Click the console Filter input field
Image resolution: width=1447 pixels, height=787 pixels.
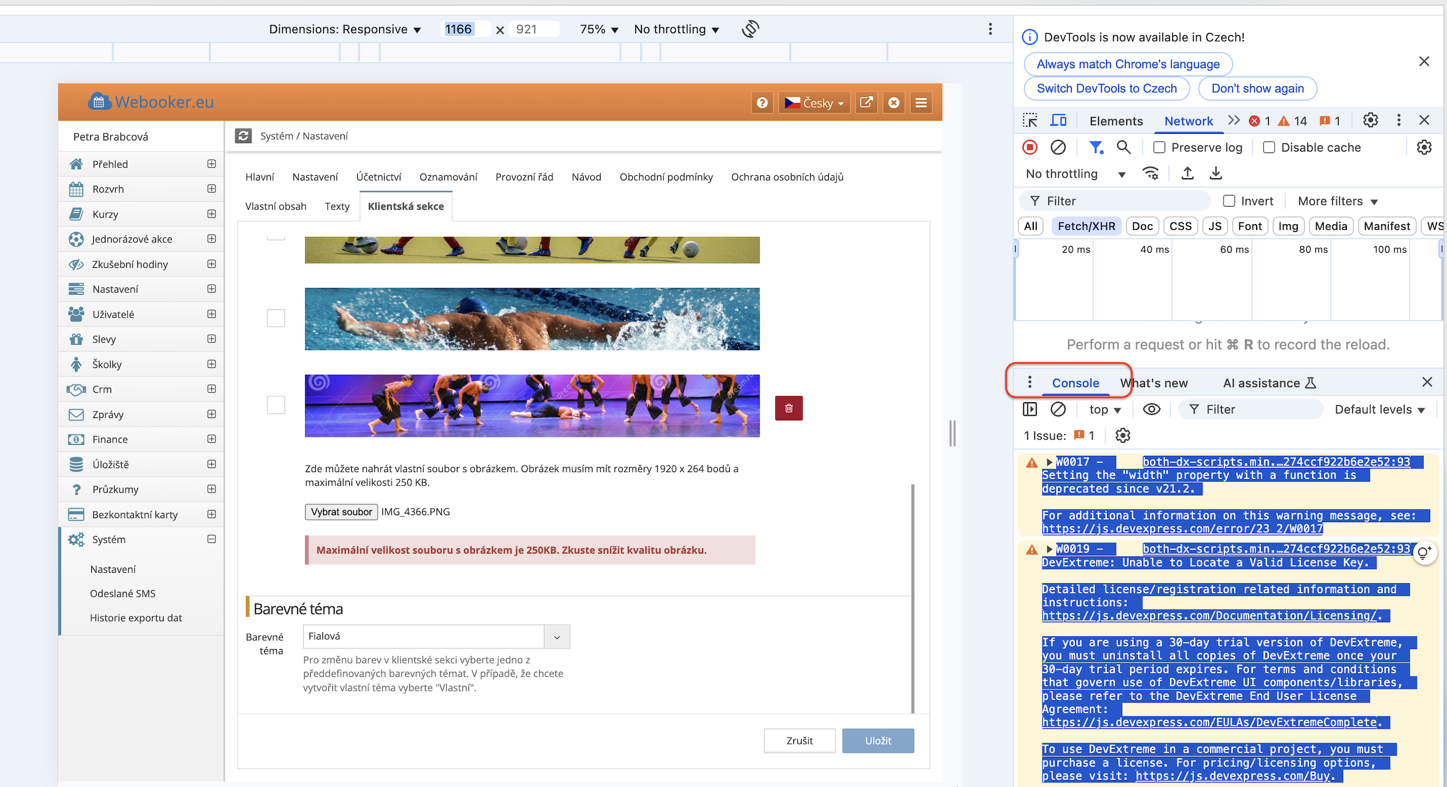1257,409
